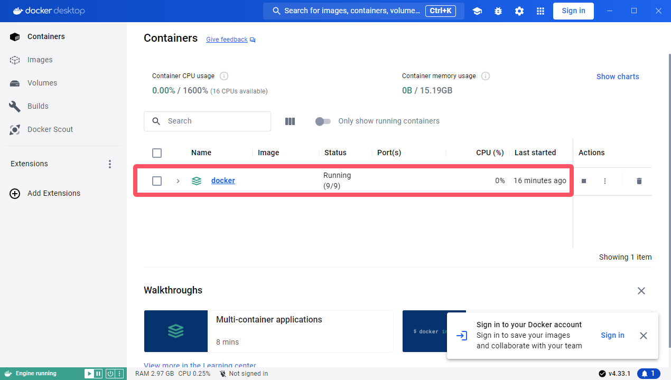Dismiss the sign-in popup

(644, 336)
